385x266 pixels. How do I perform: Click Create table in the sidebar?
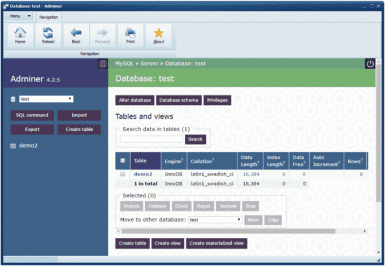[x=79, y=129]
